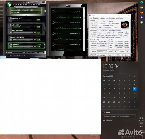The image size is (145, 139).
Task: Open the touch keyboard tray icon
Action: pos(142,123)
